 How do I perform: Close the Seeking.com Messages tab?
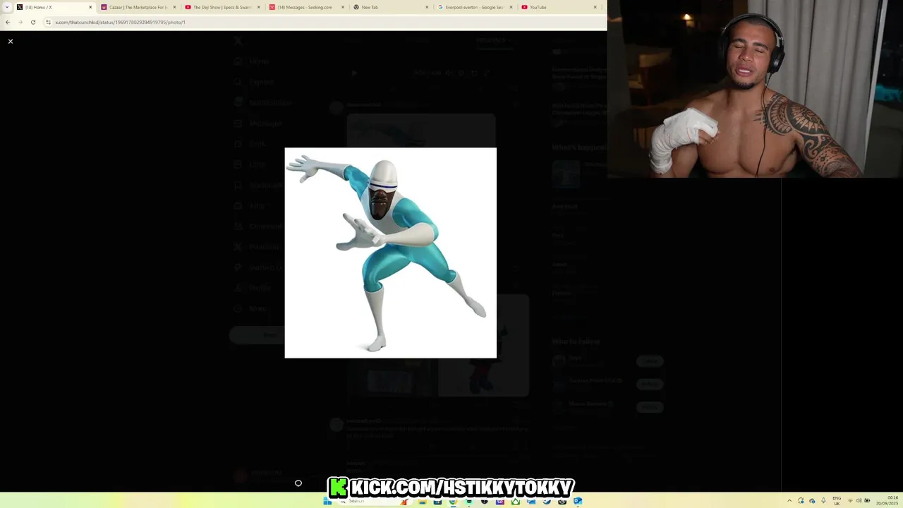click(x=343, y=7)
